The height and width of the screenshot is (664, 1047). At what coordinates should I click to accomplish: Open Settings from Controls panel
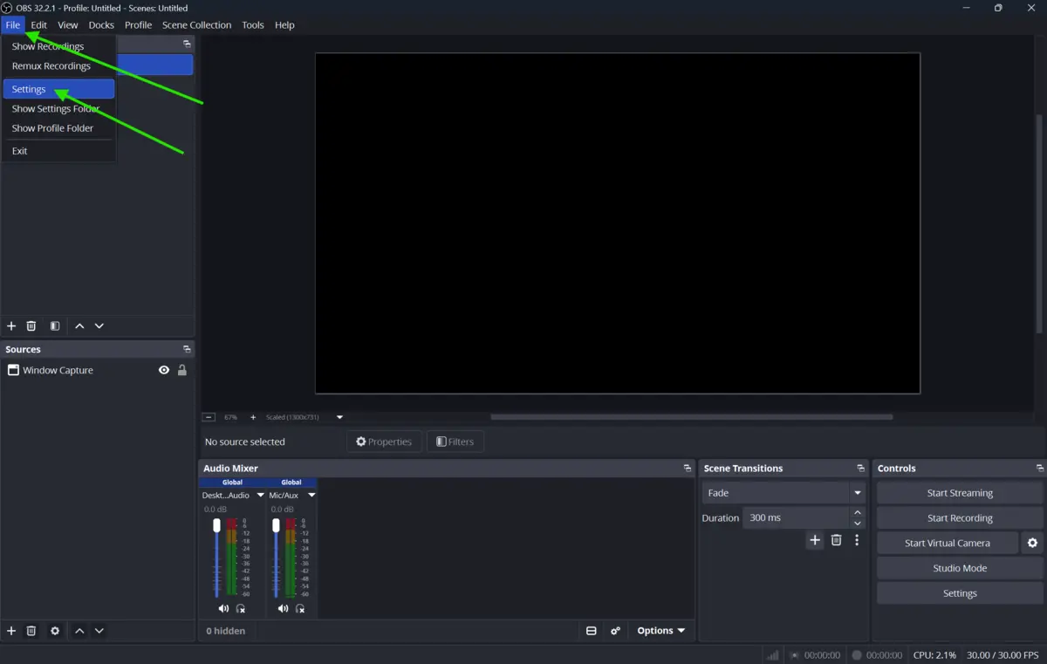(960, 593)
